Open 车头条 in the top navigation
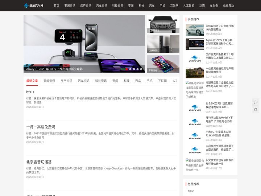 point(214,5)
